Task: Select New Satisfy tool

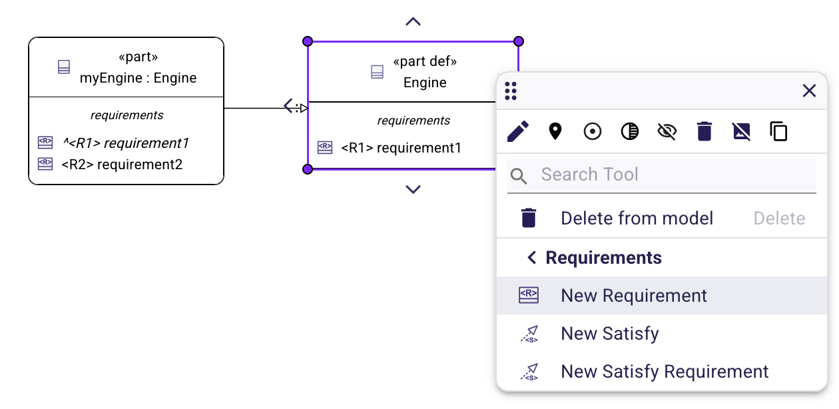Action: 662,334
